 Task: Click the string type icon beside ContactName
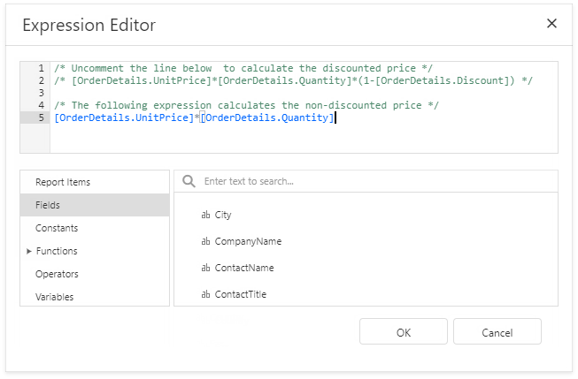pyautogui.click(x=205, y=268)
